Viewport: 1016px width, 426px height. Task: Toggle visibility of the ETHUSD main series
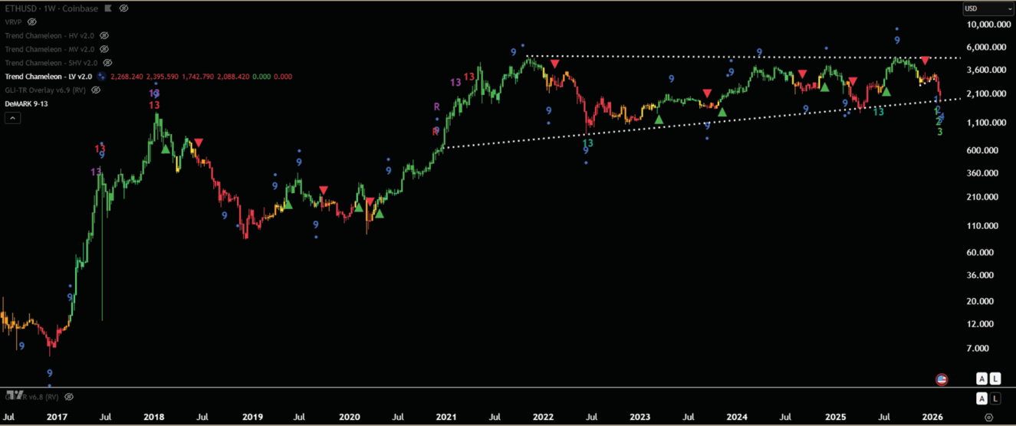point(123,8)
